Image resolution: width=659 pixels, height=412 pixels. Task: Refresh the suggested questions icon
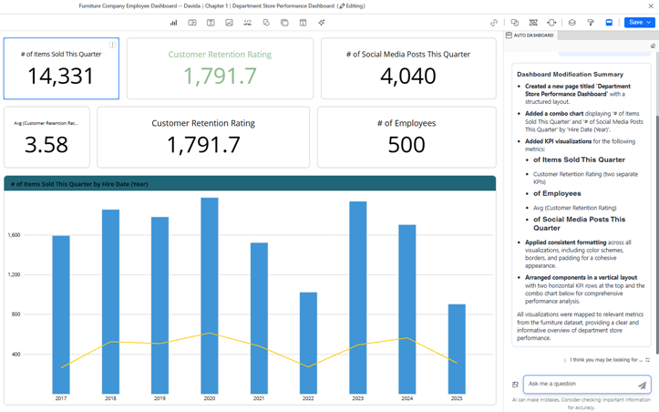pos(648,360)
